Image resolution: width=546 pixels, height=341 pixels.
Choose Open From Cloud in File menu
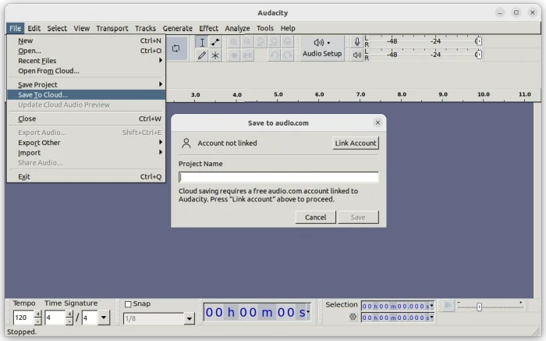48,71
